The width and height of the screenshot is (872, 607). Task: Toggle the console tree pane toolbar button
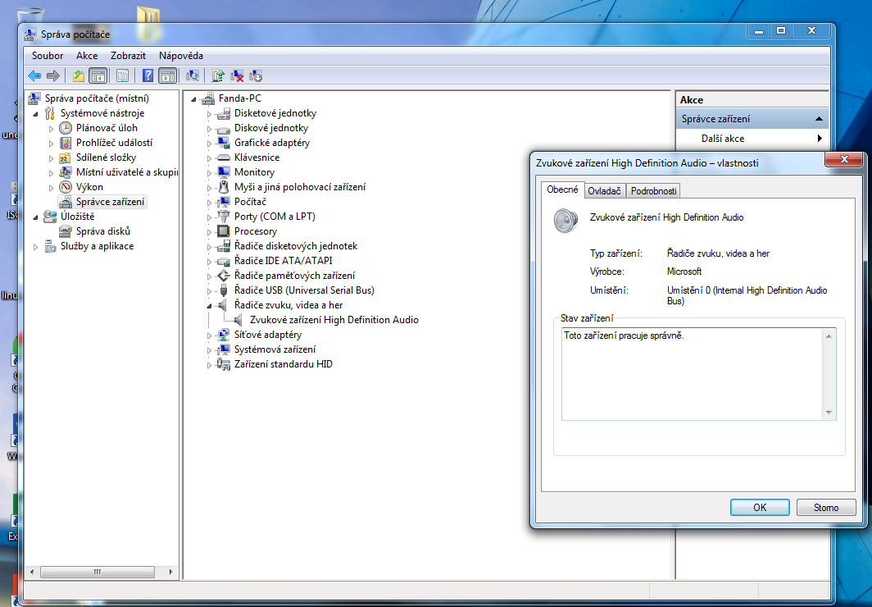[98, 76]
